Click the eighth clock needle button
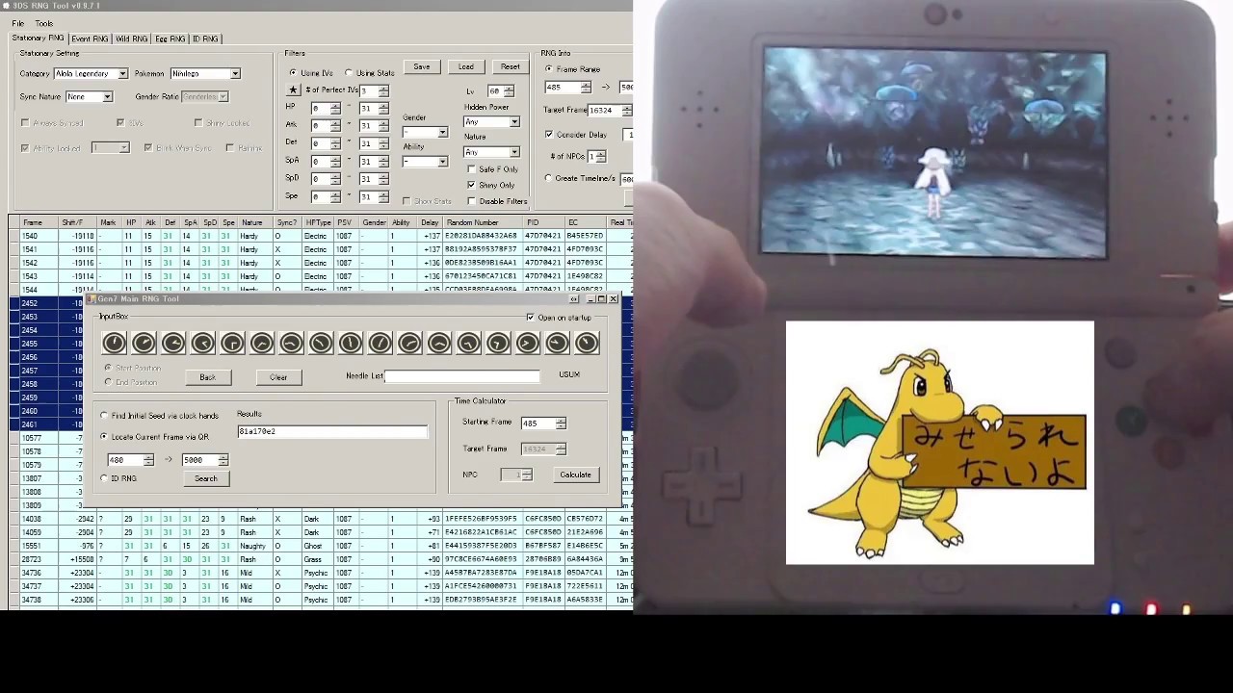Image resolution: width=1233 pixels, height=693 pixels. point(321,344)
